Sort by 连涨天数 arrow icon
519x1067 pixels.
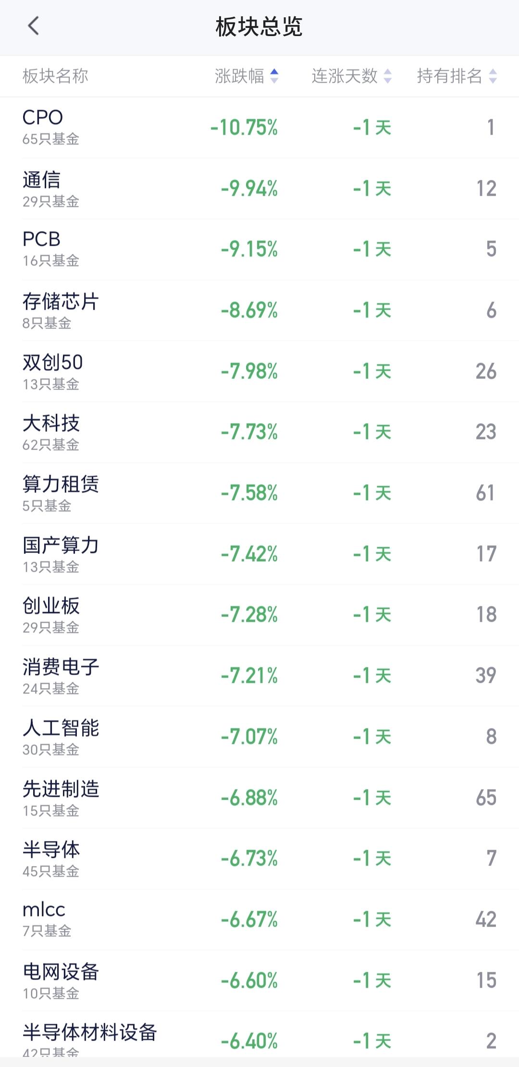click(x=388, y=76)
